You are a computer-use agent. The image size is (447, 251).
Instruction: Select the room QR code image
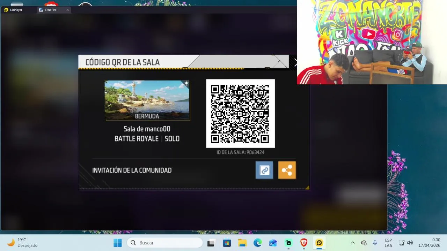tap(240, 113)
